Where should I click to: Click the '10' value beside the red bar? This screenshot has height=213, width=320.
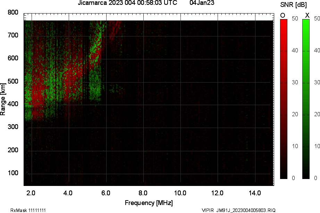coord(295,146)
